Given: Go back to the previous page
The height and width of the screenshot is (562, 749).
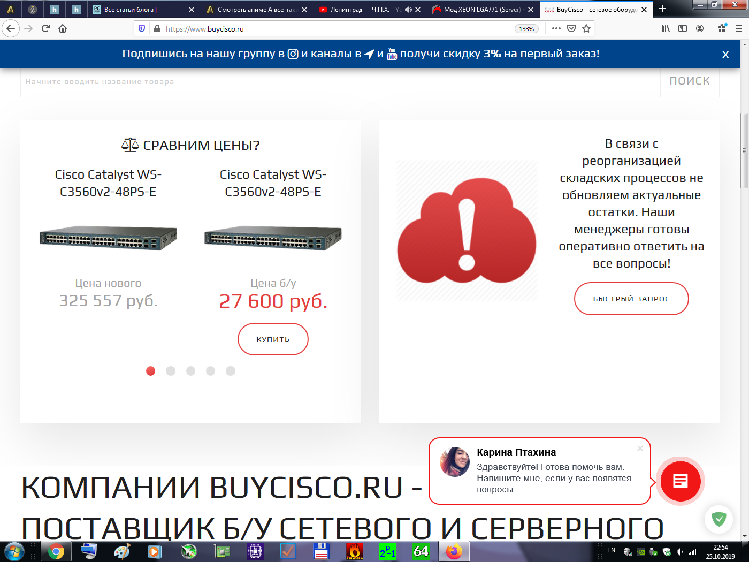Looking at the screenshot, I should tap(11, 28).
